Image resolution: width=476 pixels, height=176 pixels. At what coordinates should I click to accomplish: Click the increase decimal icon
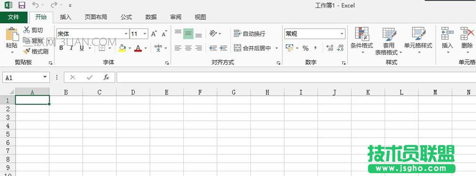coord(330,48)
